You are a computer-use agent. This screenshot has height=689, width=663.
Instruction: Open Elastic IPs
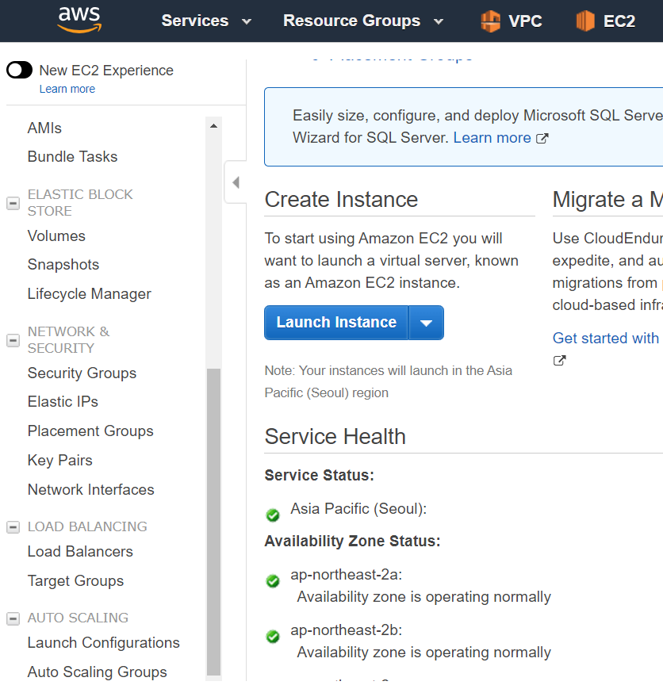click(x=63, y=402)
